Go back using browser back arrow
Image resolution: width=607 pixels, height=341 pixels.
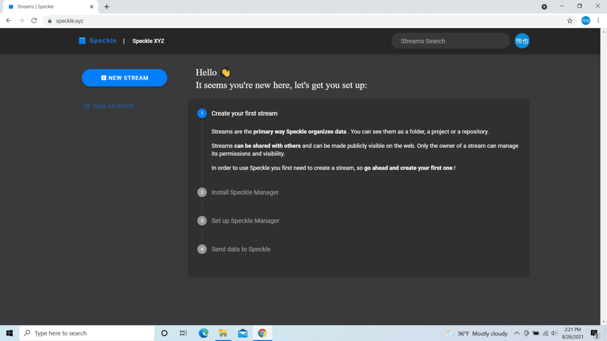coord(9,21)
